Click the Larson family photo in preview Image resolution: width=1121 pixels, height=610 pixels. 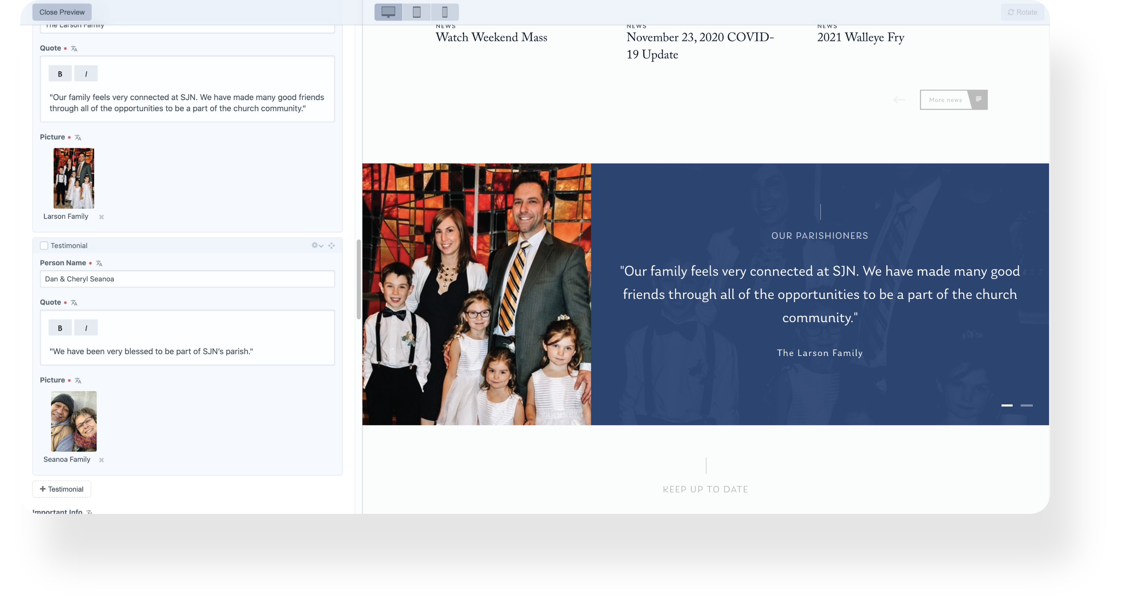(476, 294)
